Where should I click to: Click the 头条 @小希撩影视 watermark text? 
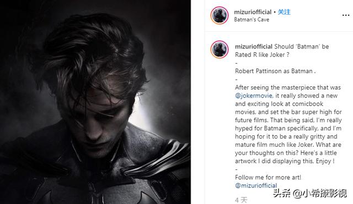(x=310, y=193)
